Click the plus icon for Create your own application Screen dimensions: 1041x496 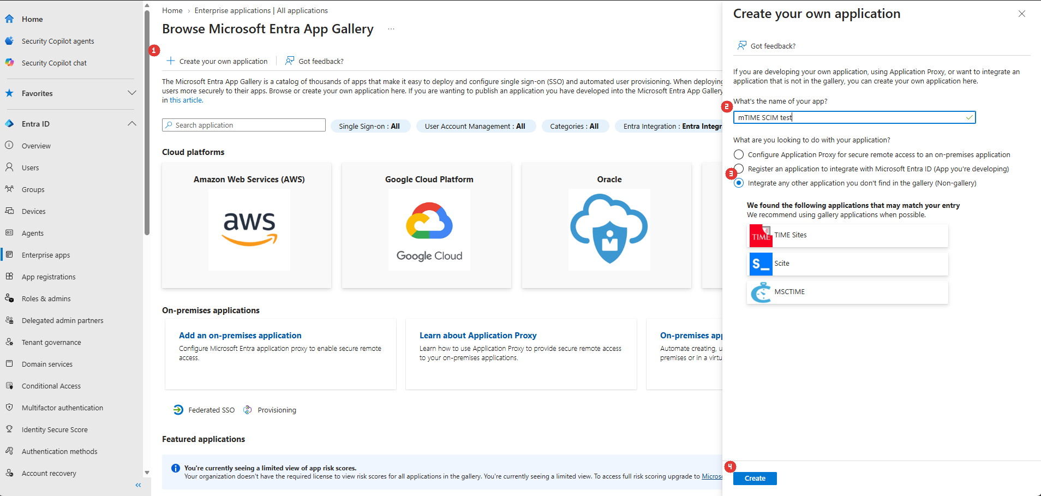point(171,61)
